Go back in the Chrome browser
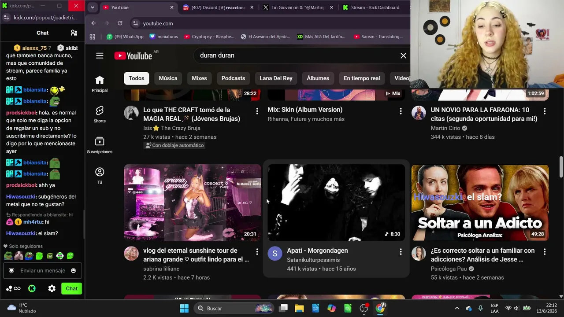Screen dimensions: 564x317 point(93,23)
